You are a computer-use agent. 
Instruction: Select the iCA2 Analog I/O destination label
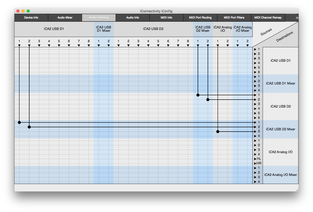coord(280,152)
